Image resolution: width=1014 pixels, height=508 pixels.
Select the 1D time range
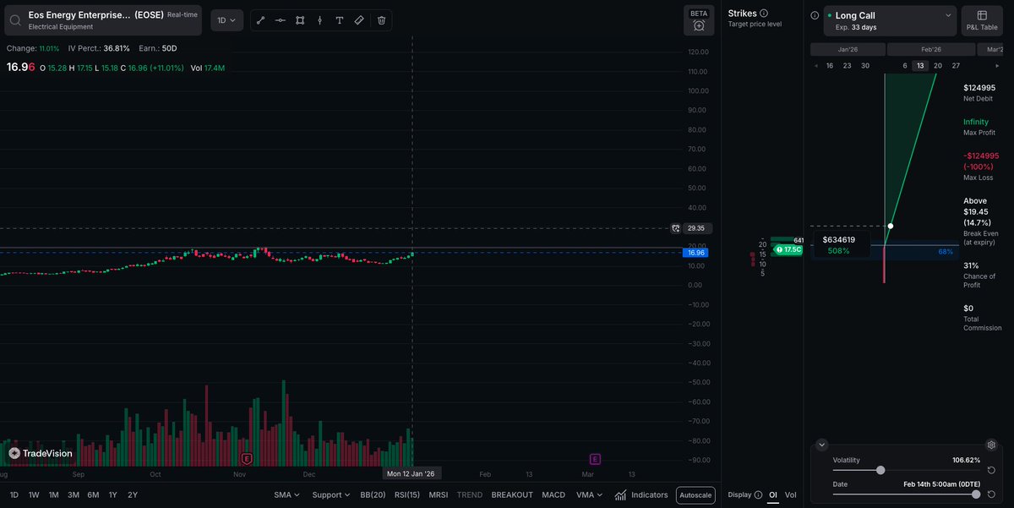pyautogui.click(x=14, y=495)
